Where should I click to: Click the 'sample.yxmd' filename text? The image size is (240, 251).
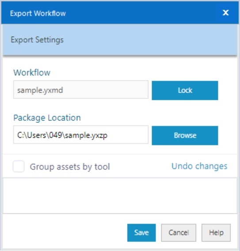[x=40, y=91]
